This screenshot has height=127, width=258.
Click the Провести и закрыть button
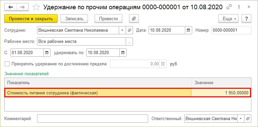point(31,18)
